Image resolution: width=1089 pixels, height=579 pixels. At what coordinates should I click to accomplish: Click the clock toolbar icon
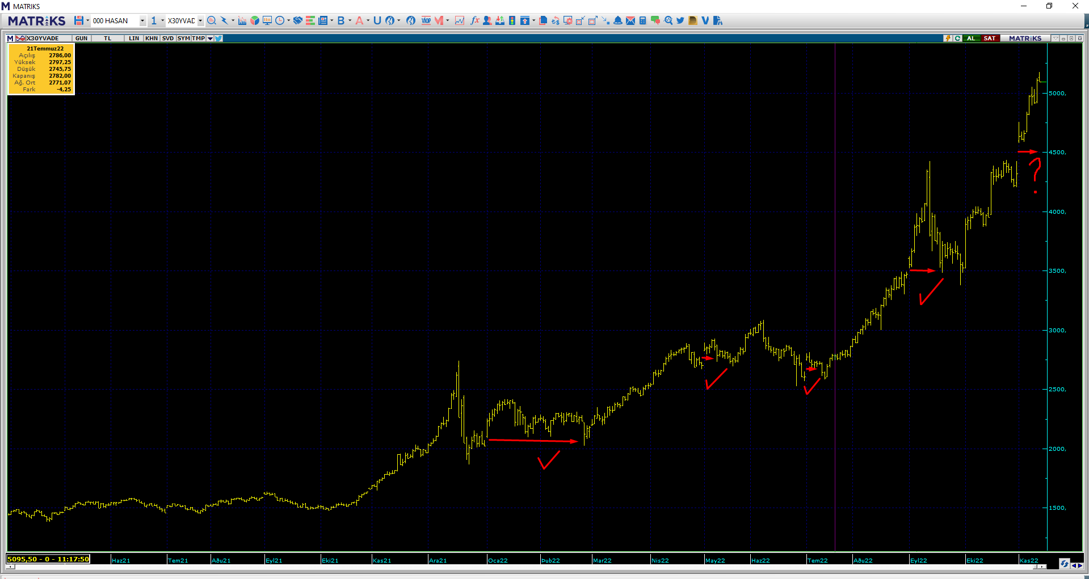pos(280,20)
